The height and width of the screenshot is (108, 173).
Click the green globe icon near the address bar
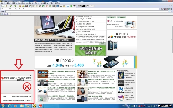[169, 9]
